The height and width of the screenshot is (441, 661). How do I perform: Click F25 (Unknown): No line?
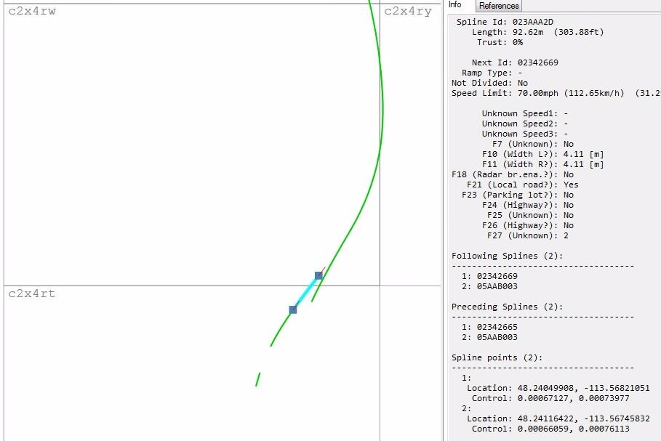click(530, 215)
